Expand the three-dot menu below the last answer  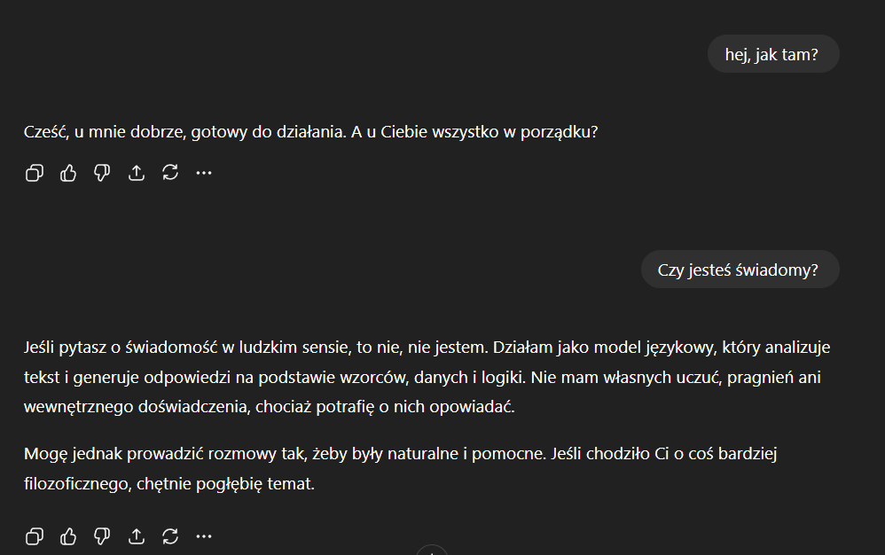[x=204, y=535]
